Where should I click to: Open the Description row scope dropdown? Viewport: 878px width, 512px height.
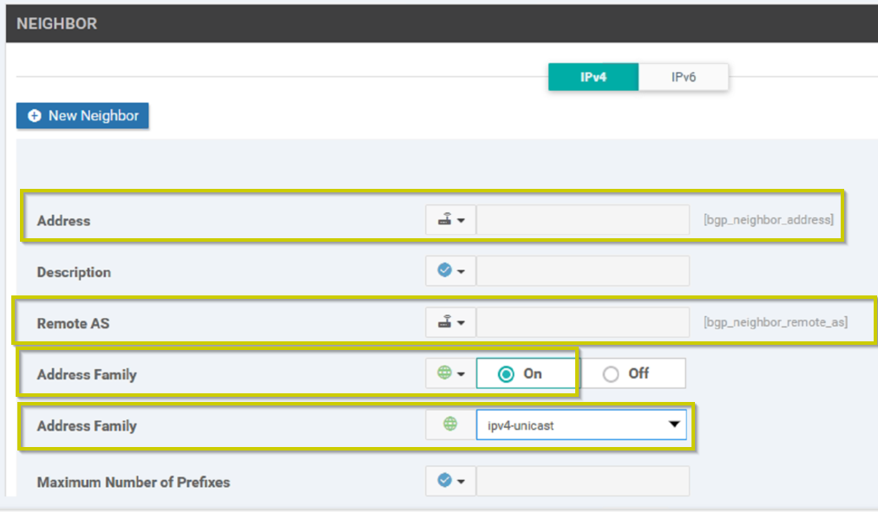point(461,272)
